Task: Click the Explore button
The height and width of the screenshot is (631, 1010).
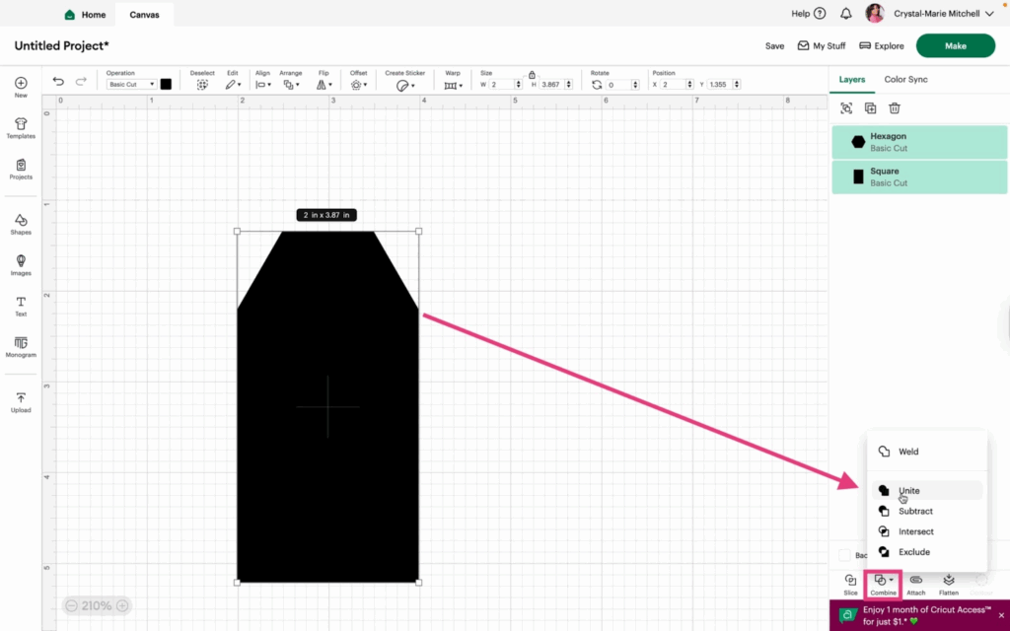Action: tap(881, 46)
